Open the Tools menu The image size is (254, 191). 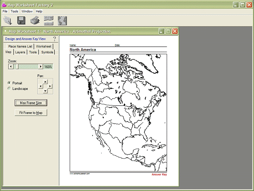pyautogui.click(x=14, y=11)
